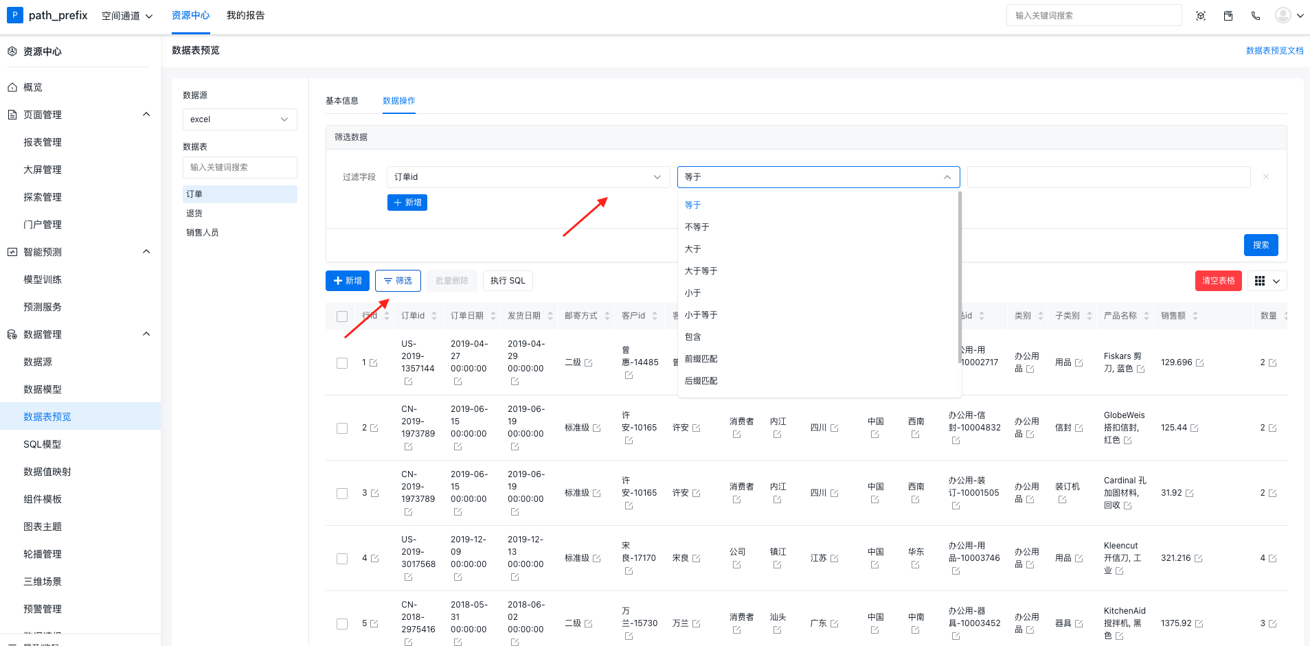
Task: Select the checkbox for row 3
Action: (342, 494)
